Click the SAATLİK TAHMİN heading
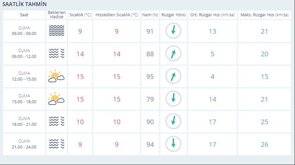This screenshot has height=165, width=295. pos(25,4)
